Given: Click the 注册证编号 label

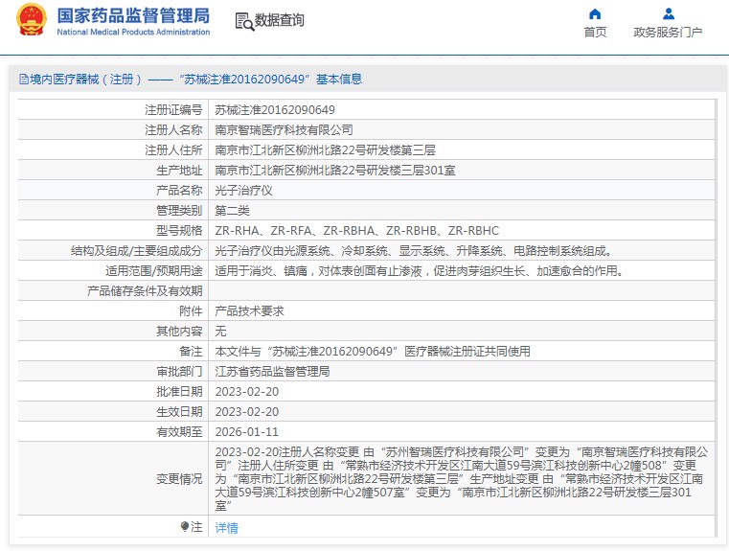Looking at the screenshot, I should pyautogui.click(x=173, y=110).
